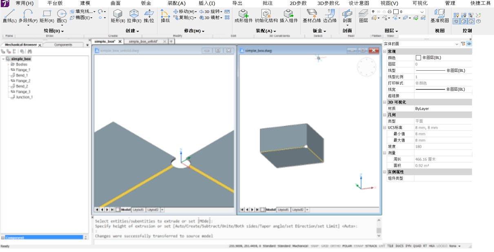Open the 建模 ribbon tab
Viewport: 494px width, 252px height.
click(85, 3)
